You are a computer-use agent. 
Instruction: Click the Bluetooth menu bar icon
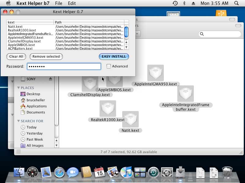(184, 3)
